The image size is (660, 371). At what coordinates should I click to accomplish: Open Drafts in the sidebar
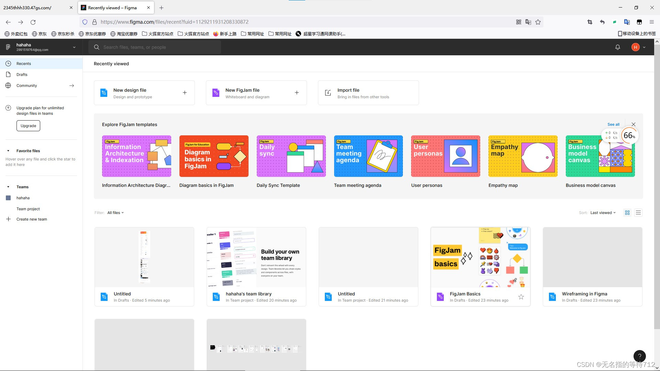pos(22,75)
